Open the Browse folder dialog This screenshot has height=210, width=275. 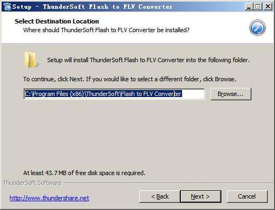[231, 94]
